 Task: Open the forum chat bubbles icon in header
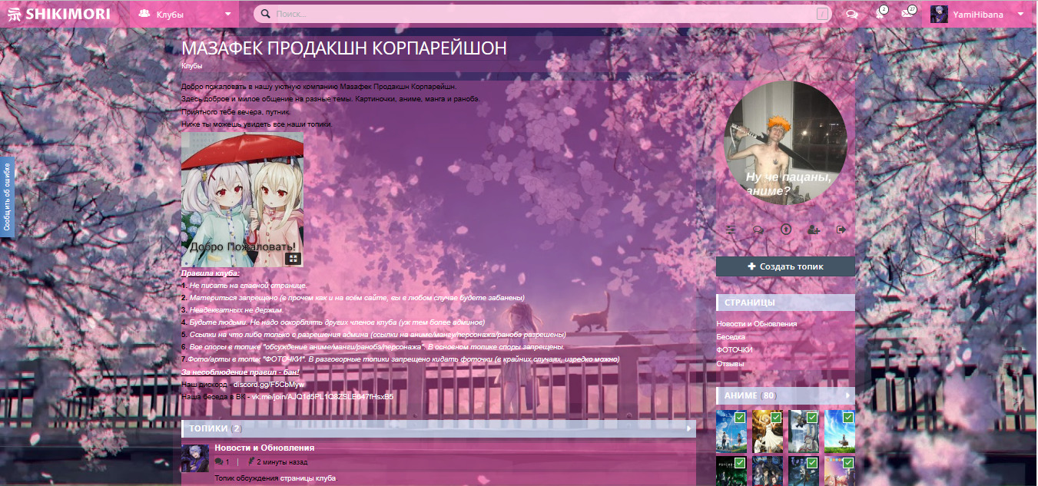[851, 14]
